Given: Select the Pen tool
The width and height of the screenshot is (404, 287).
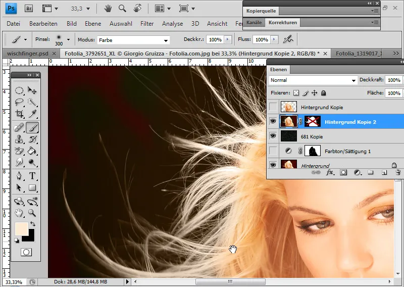Looking at the screenshot, I should pyautogui.click(x=19, y=176).
